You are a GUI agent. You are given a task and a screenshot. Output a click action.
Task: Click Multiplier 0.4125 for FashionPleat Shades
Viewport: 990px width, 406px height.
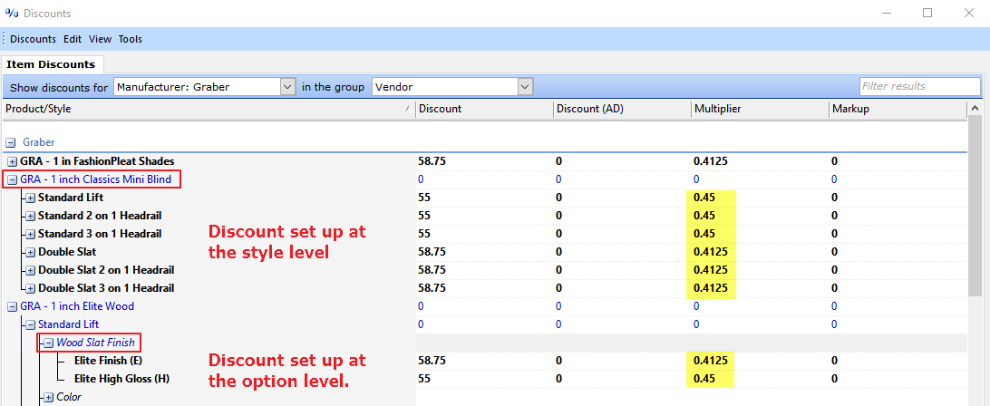tap(710, 161)
